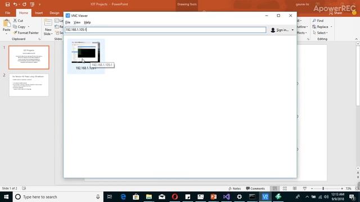The width and height of the screenshot is (360, 202).
Task: Switch to PowerPoint from taskbar icon
Action: [x=214, y=197]
